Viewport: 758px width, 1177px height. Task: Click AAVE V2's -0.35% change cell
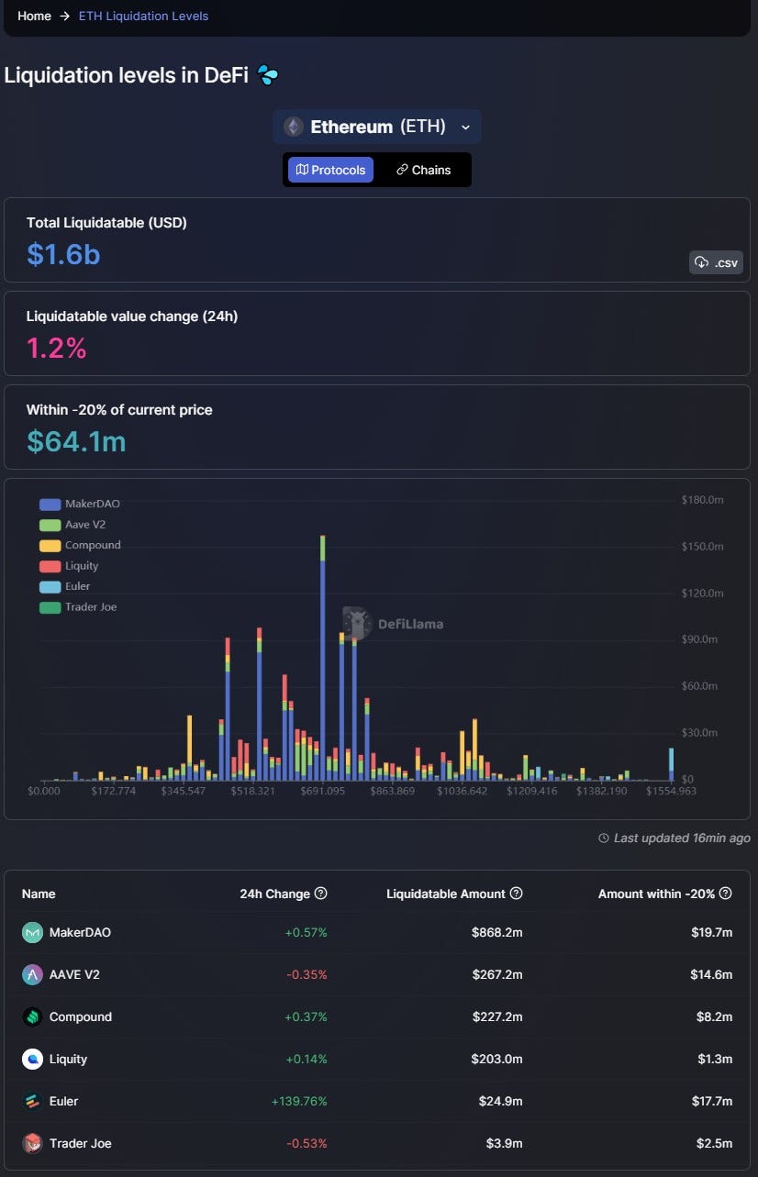point(307,975)
